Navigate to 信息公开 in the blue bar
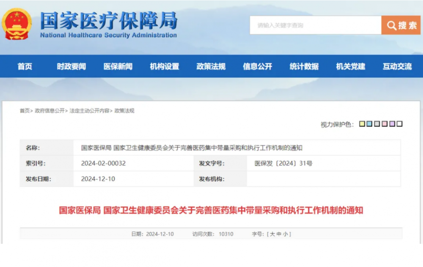Image resolution: width=423 pixels, height=267 pixels. pos(257,66)
